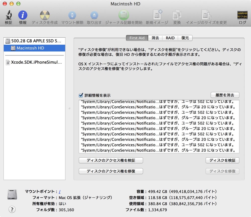This screenshot has height=217, width=251.
Task: Select the Macintosh HD volume in sidebar
Action: pos(34,48)
